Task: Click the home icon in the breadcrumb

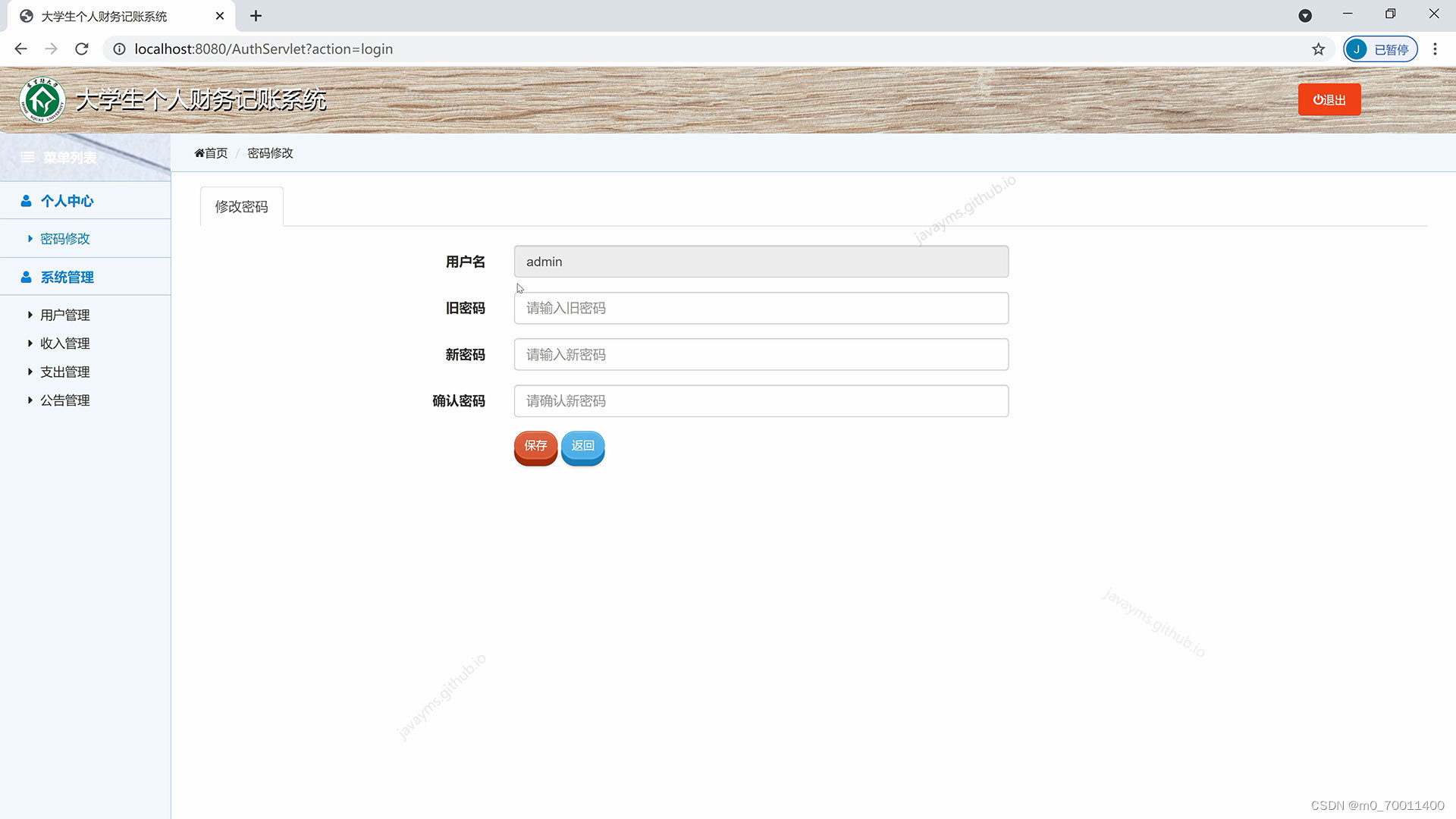Action: click(x=199, y=152)
